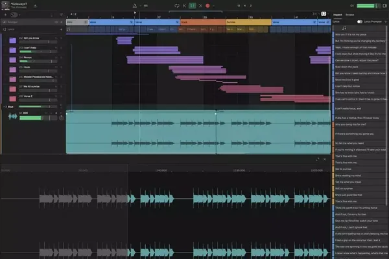This screenshot has height=259, width=389.
Task: Close the audio editor panel
Action: (x=325, y=159)
